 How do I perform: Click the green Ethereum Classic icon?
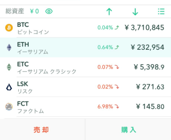point(9,67)
